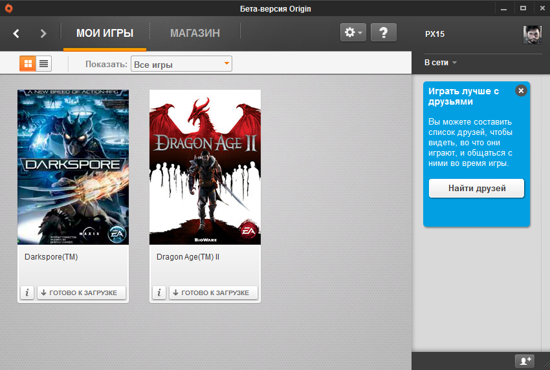Close the 'Играть лучше с друзьями' tip

click(521, 90)
